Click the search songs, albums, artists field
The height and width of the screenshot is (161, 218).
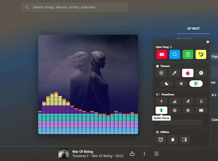[x=75, y=7]
